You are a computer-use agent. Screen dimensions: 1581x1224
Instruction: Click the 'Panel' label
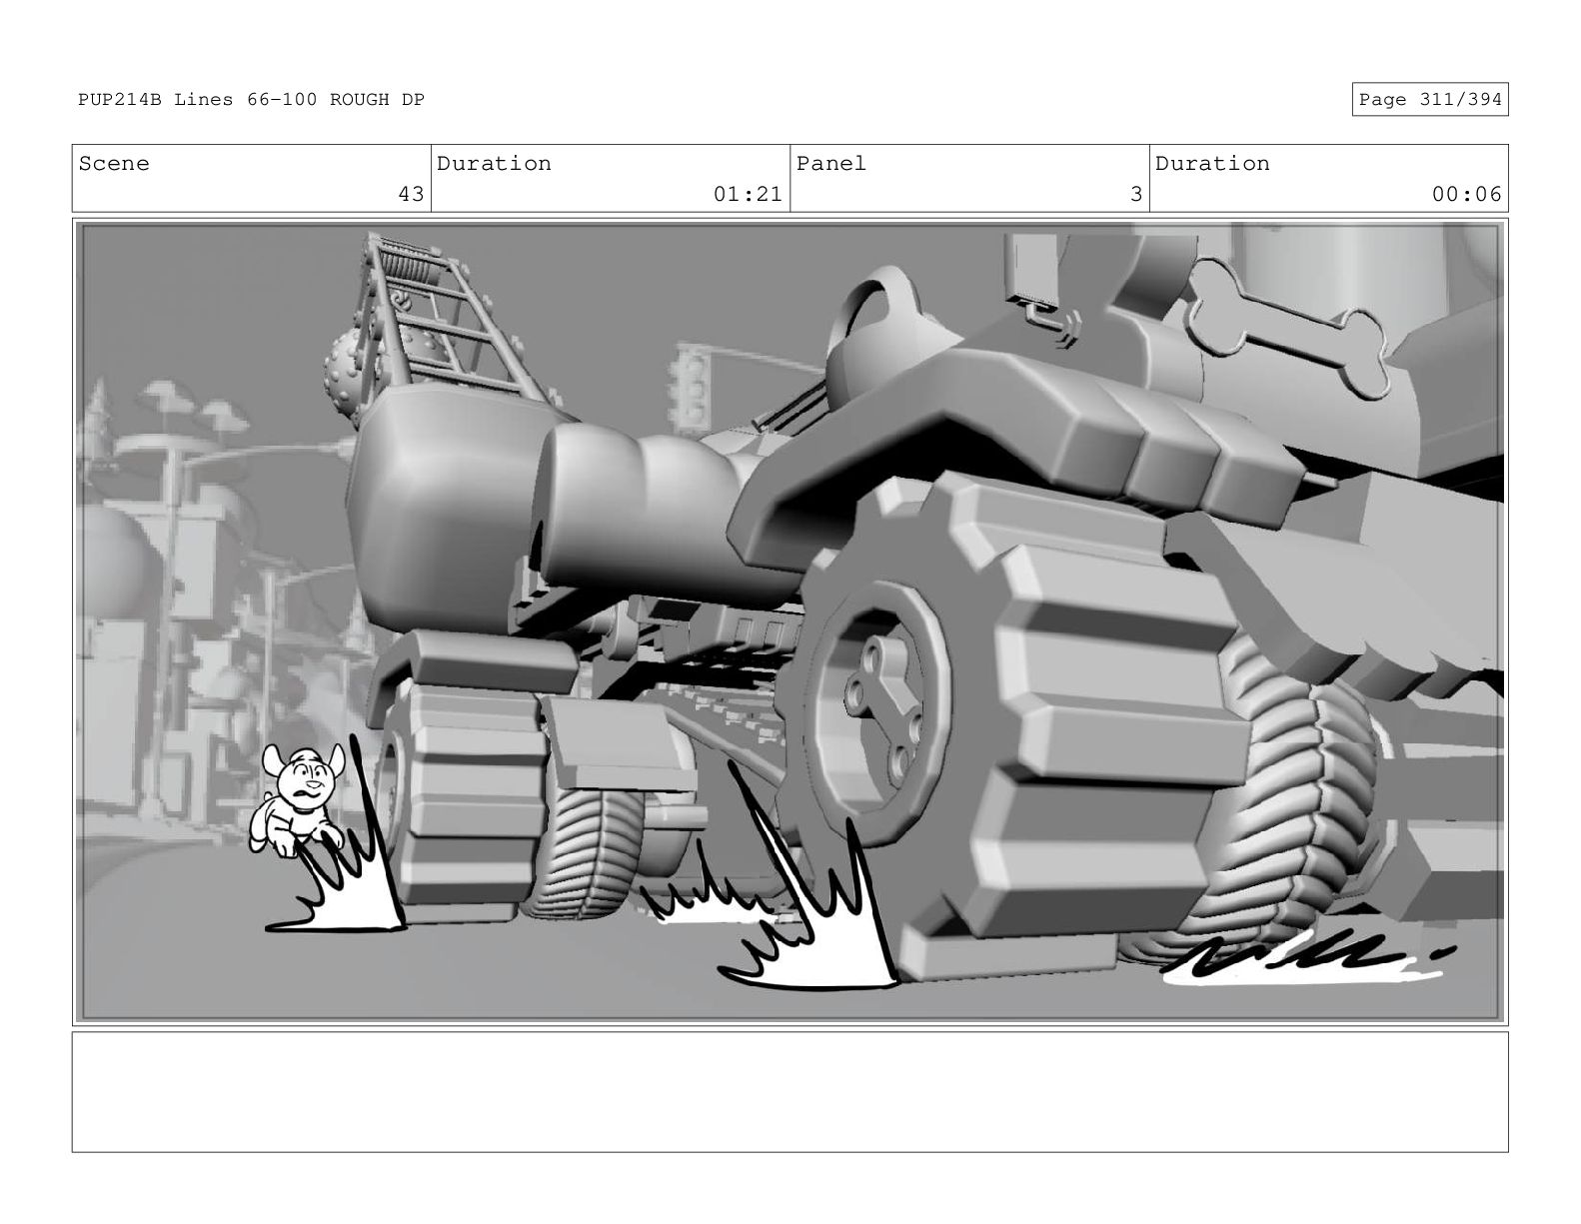coord(831,164)
